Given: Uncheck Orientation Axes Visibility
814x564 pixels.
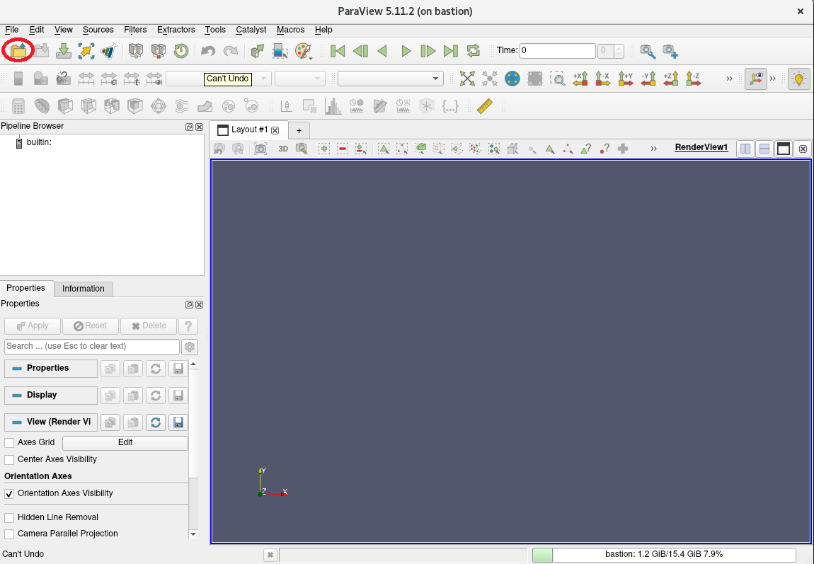Looking at the screenshot, I should click(x=10, y=493).
